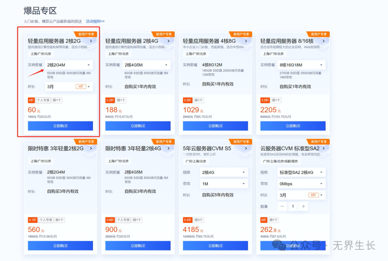Expand the 1M 带宽 dropdown on CVM S5 card
The height and width of the screenshot is (261, 388).
coord(224,183)
